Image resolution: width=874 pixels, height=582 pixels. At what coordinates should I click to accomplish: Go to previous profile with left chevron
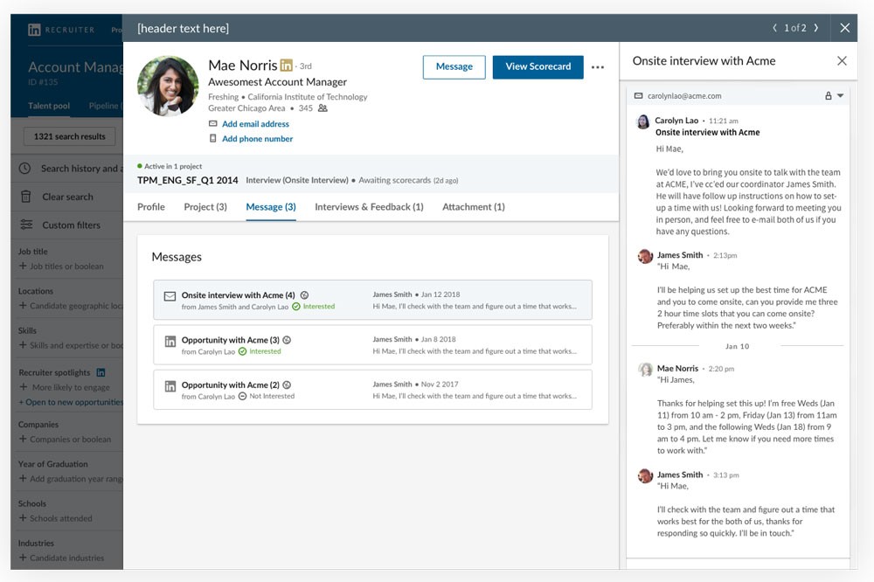point(774,28)
